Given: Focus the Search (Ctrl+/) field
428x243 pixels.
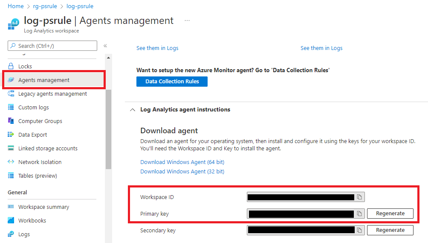Looking at the screenshot, I should [x=52, y=46].
